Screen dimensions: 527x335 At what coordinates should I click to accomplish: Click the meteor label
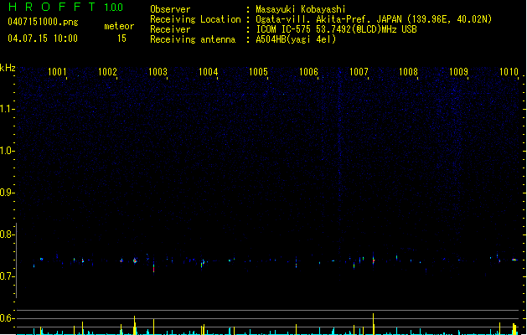pos(119,26)
